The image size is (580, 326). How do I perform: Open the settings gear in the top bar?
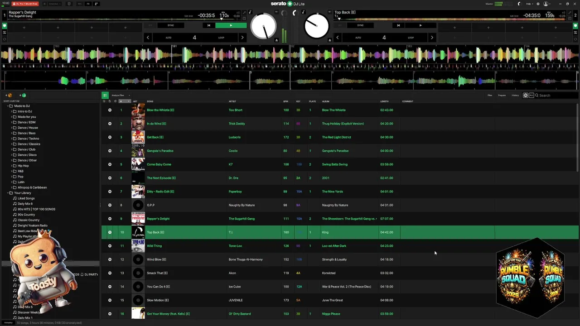[x=538, y=4]
